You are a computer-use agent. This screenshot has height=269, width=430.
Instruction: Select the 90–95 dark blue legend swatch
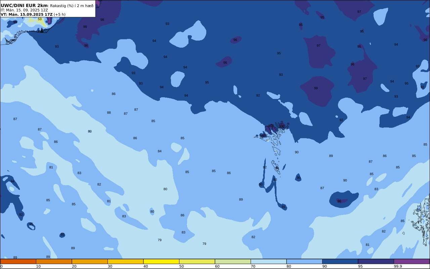pos(340,261)
